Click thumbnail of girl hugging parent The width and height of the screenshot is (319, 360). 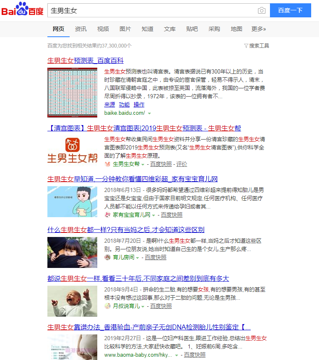click(72, 253)
